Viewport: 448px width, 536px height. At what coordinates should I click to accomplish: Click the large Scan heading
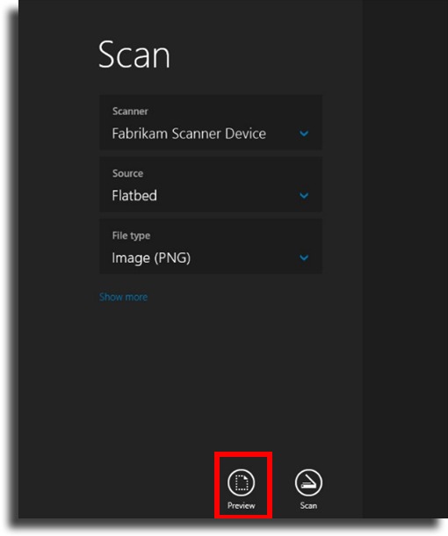[134, 54]
